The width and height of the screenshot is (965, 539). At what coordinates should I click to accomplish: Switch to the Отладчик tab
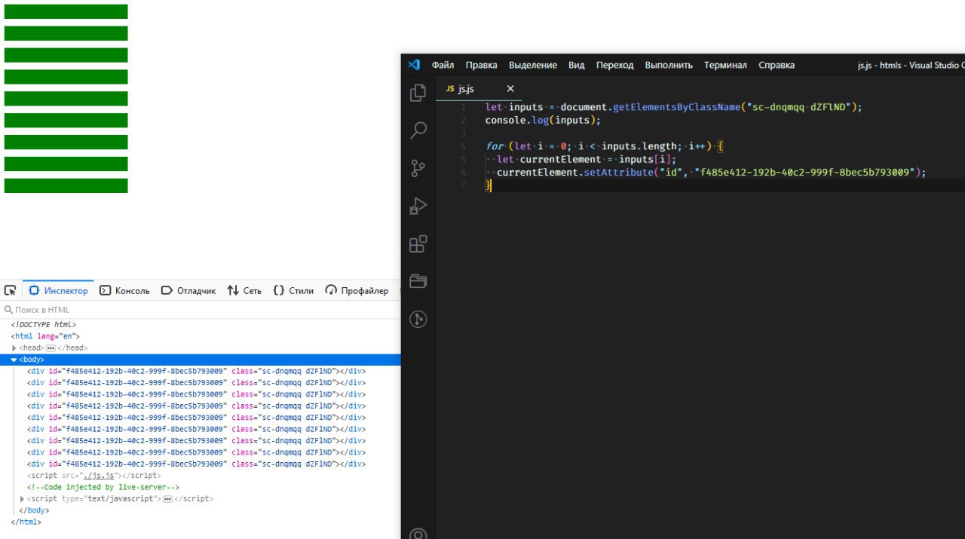pyautogui.click(x=188, y=290)
